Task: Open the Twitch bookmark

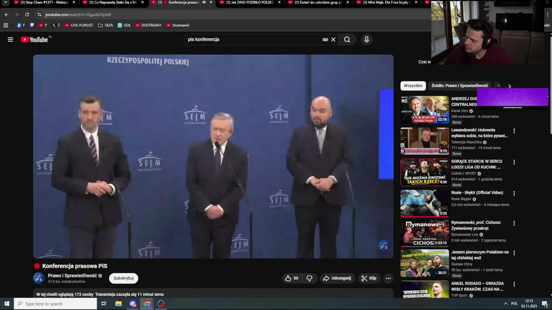Action: (x=31, y=25)
